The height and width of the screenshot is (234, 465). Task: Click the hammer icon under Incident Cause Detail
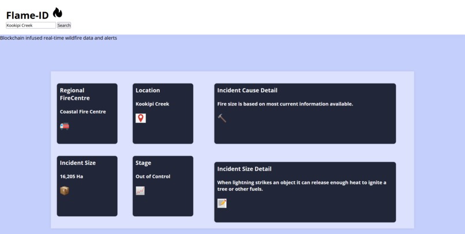tap(222, 118)
